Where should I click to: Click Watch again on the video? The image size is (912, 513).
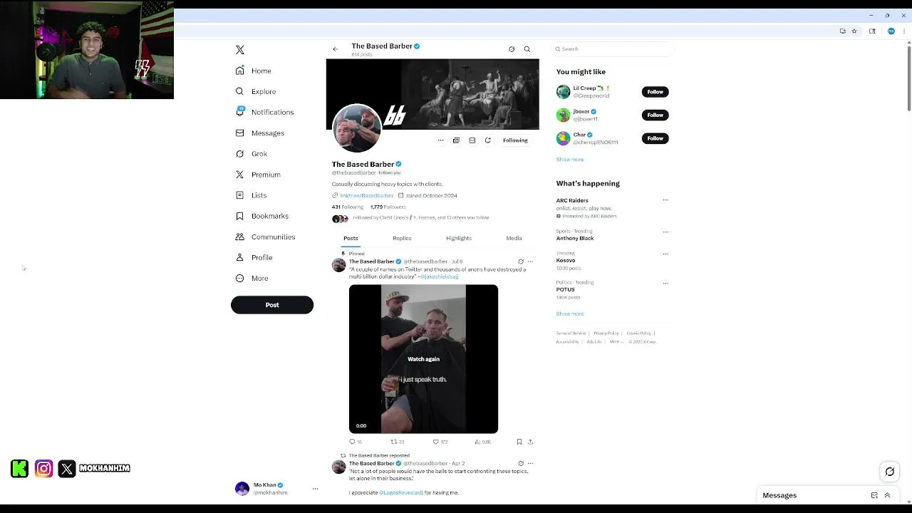tap(423, 359)
